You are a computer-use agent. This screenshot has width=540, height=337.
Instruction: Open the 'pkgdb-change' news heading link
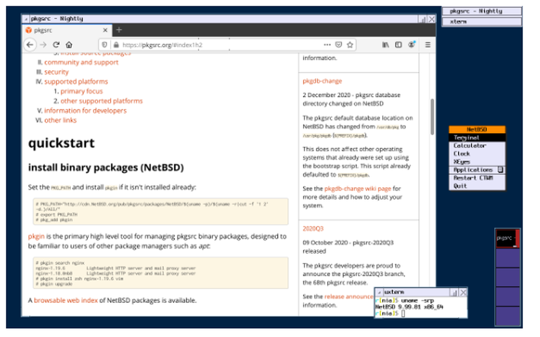coord(322,81)
